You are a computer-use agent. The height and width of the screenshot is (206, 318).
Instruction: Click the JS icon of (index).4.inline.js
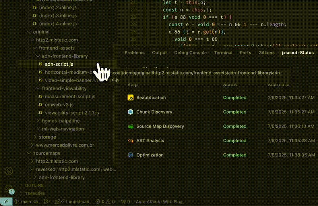(x=35, y=23)
